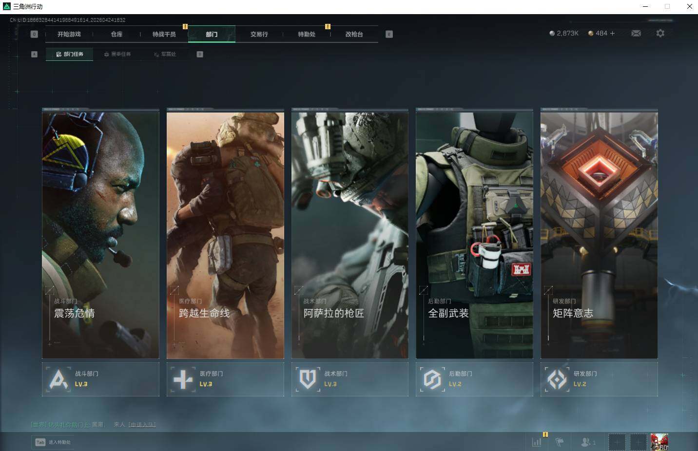Switch to the 特勤处 tab
Viewport: 698px width, 451px height.
307,34
